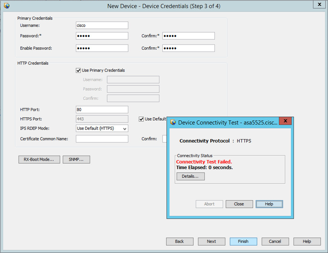Viewport: 328px width, 253px height.
Task: Click the 'Connectivity Status' group label
Action: pos(195,156)
